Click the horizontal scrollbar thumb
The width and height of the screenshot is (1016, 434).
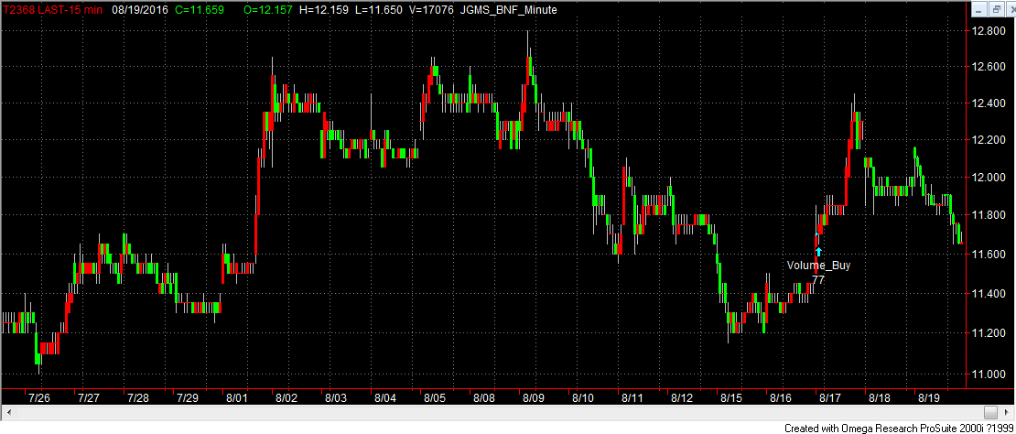(990, 412)
